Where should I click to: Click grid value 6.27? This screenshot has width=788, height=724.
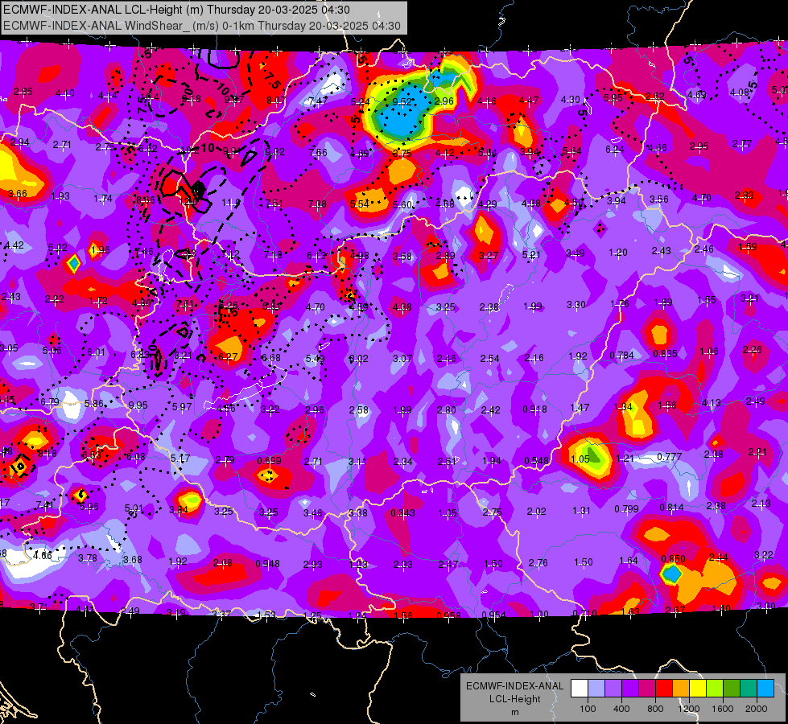228,356
